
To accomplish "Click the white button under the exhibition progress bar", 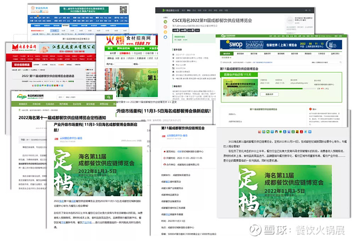I will click(269, 94).
